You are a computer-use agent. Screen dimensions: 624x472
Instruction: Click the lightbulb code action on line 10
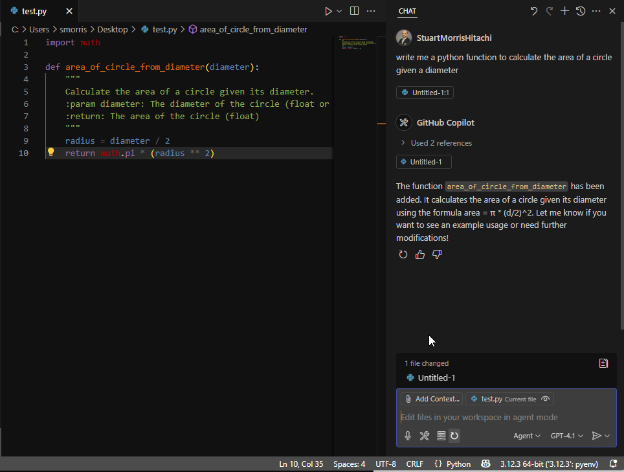[x=51, y=152]
